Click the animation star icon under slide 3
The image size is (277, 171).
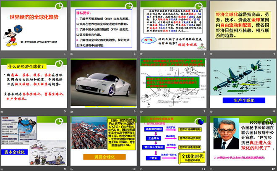click(x=141, y=54)
